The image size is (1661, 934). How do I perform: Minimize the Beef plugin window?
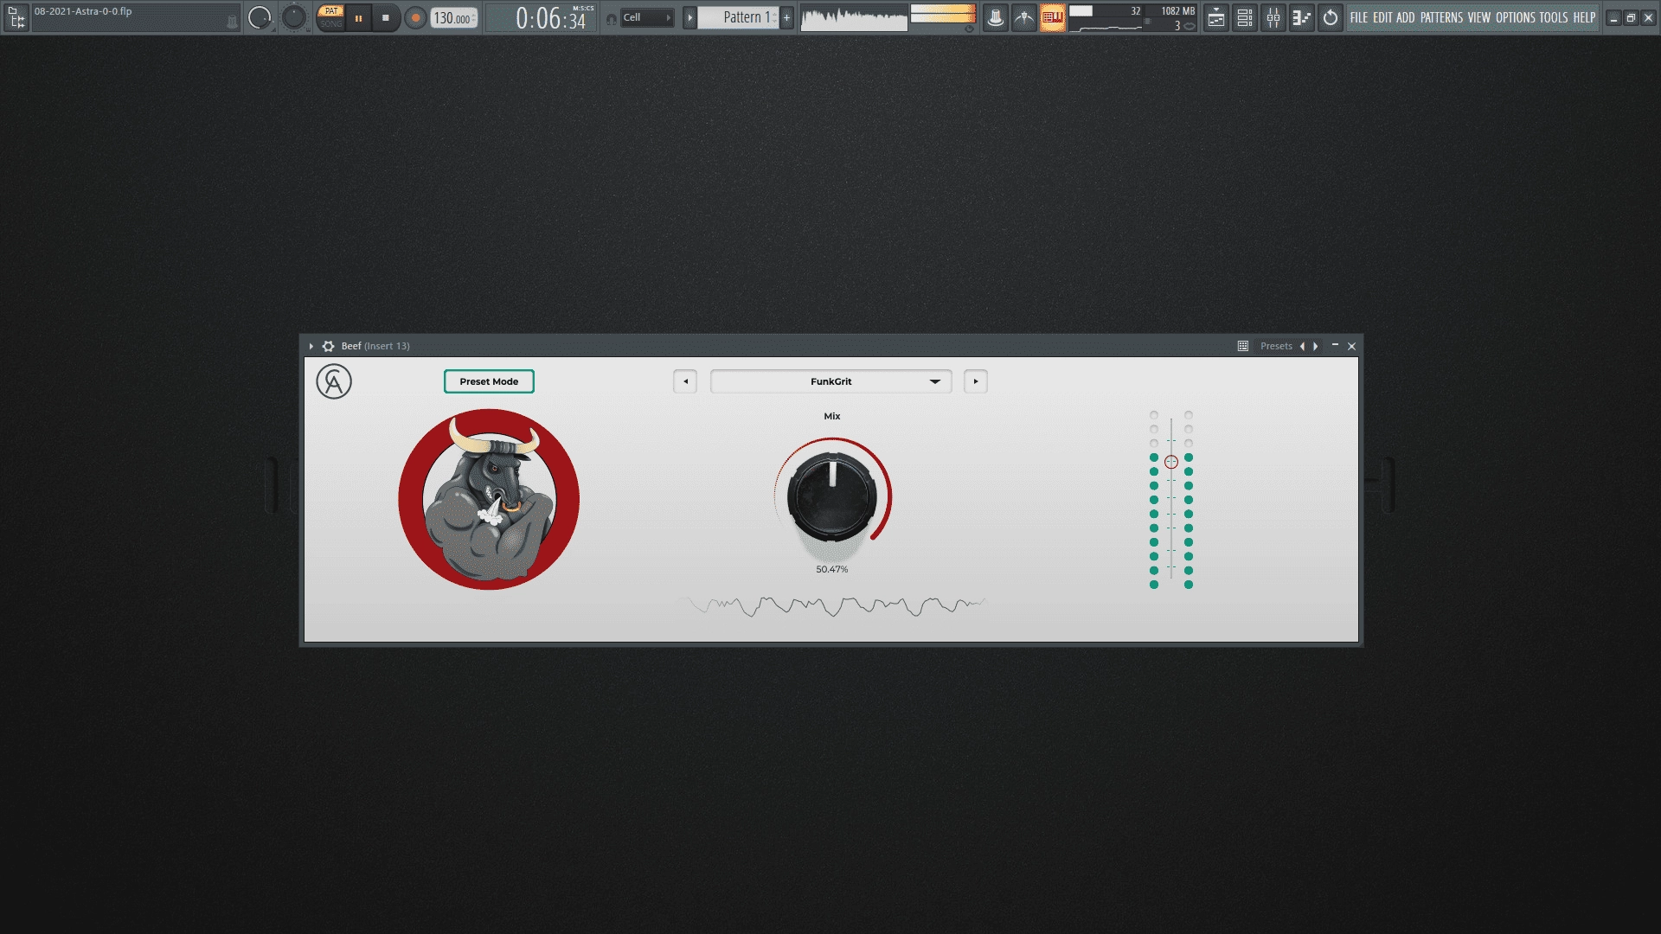coord(1335,345)
